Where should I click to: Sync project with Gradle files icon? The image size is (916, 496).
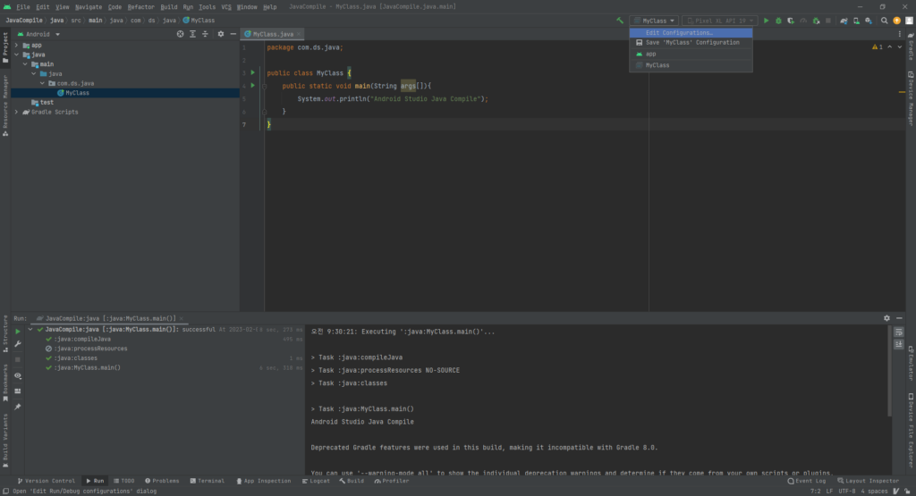[844, 21]
